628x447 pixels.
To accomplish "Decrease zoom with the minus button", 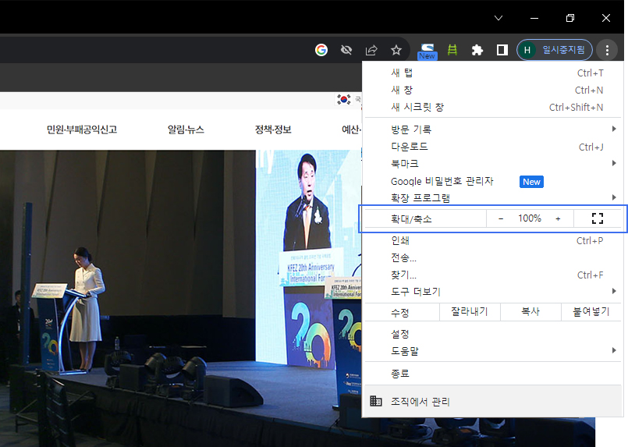I will (501, 218).
